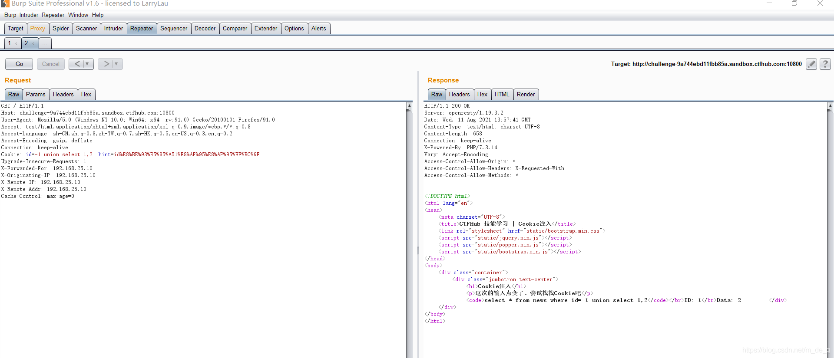Click the Target URL label

tap(706, 64)
